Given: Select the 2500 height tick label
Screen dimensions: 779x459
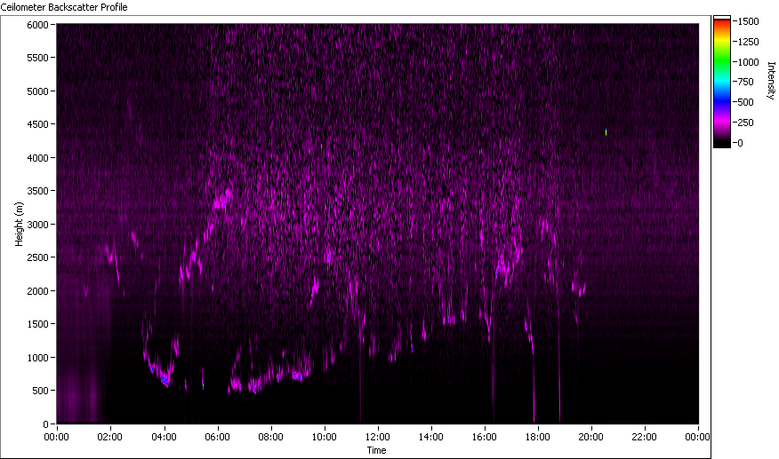Looking at the screenshot, I should coord(37,257).
